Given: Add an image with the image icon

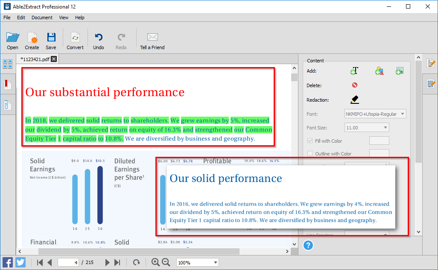Looking at the screenshot, I should (400, 71).
